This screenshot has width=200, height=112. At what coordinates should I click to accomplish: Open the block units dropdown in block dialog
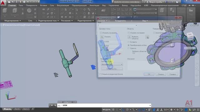point(112,64)
